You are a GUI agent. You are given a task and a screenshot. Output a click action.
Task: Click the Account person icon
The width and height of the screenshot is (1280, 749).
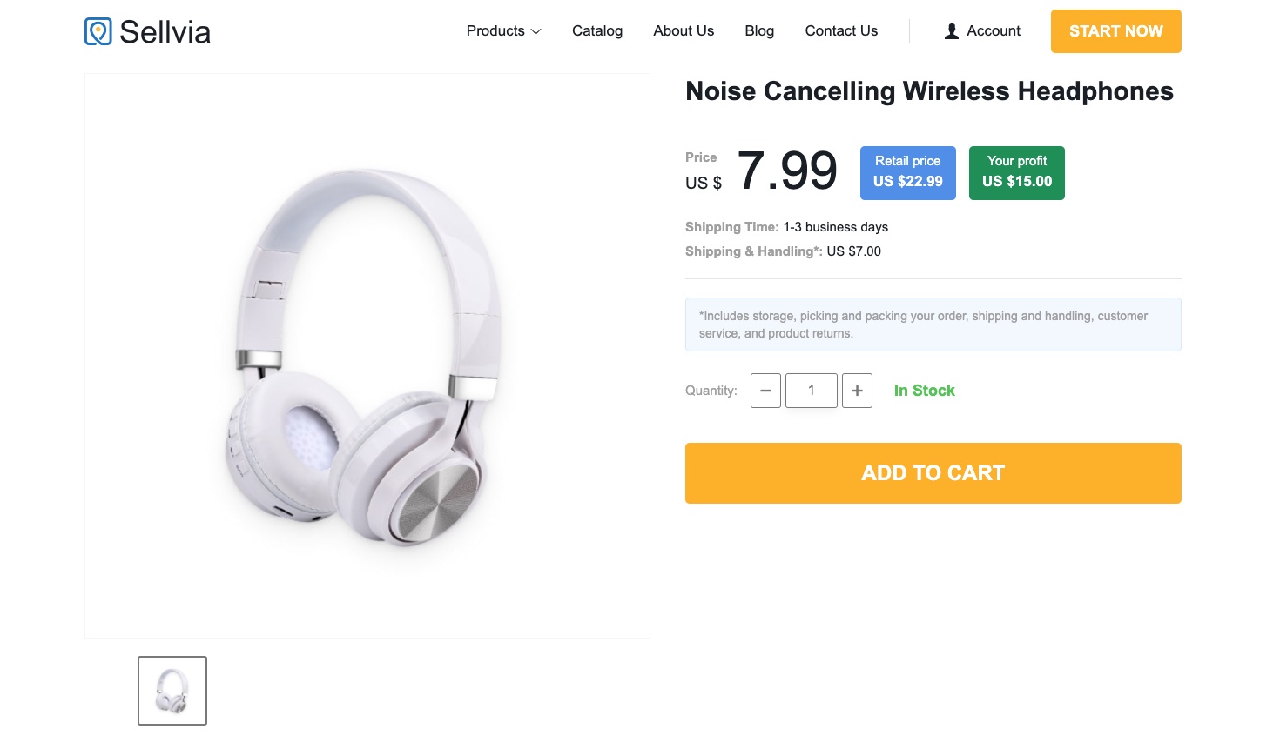pyautogui.click(x=952, y=31)
